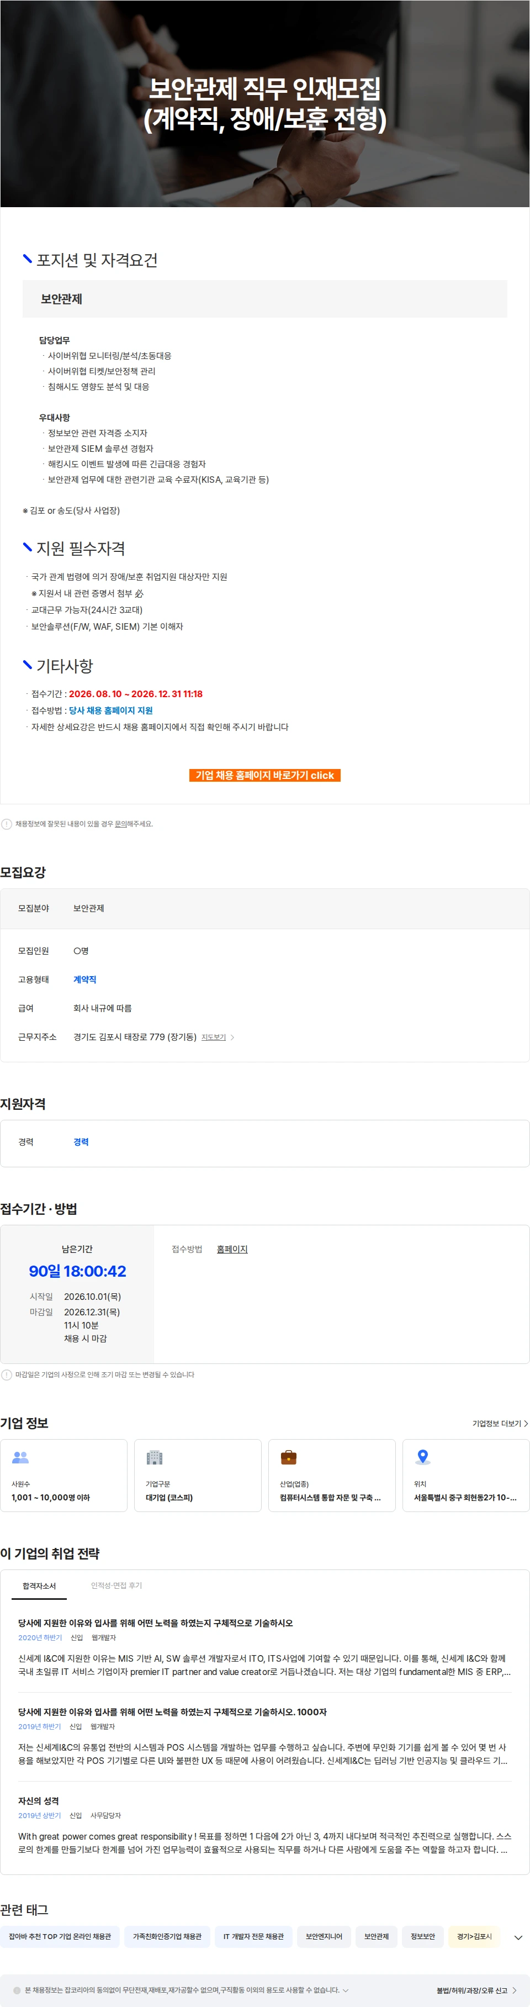The width and height of the screenshot is (530, 2007).
Task: Click the 홈페이지 application method link
Action: [232, 1249]
